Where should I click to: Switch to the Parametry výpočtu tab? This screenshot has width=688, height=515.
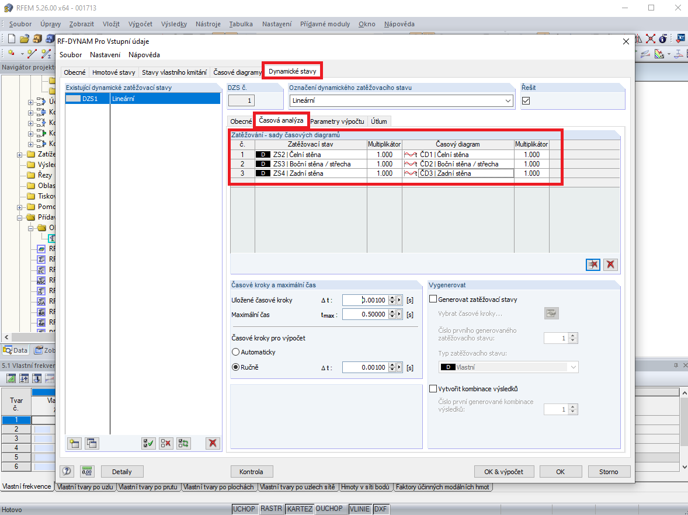click(x=337, y=121)
